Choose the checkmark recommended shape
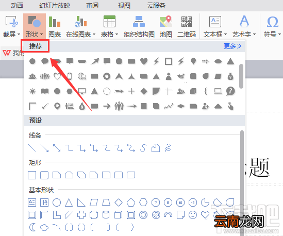This screenshot has width=283, height=236. (x=45, y=106)
